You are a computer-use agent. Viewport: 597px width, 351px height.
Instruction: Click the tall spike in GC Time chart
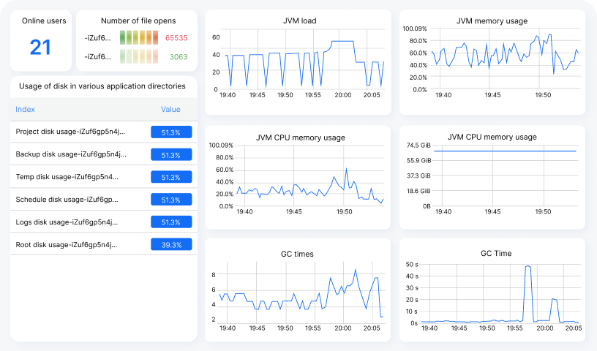(x=527, y=268)
